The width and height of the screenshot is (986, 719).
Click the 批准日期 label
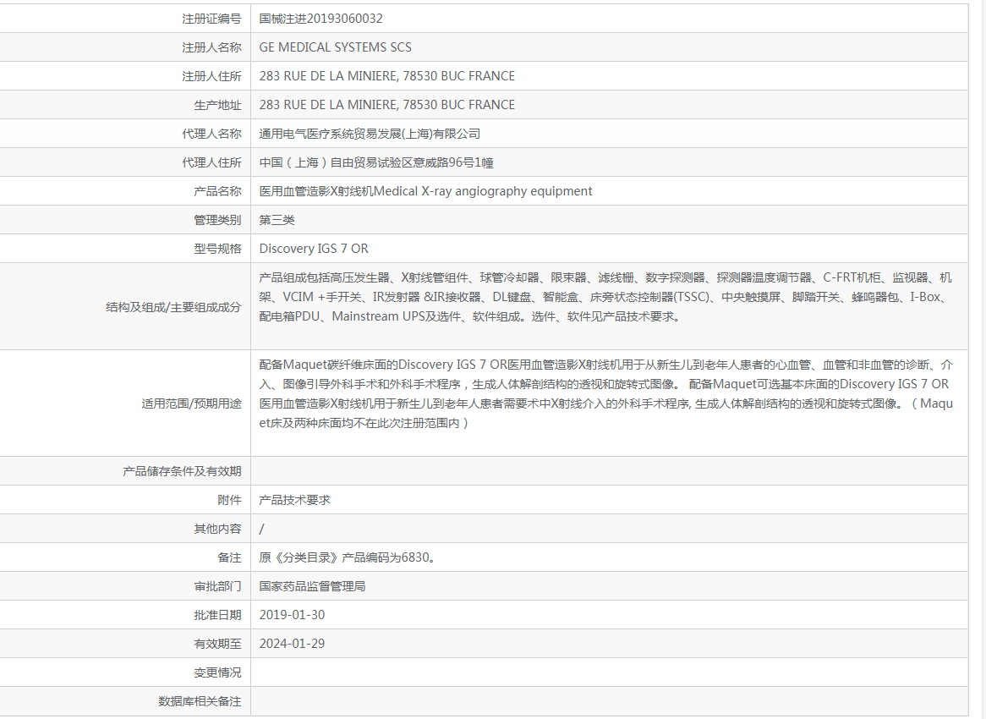[217, 615]
